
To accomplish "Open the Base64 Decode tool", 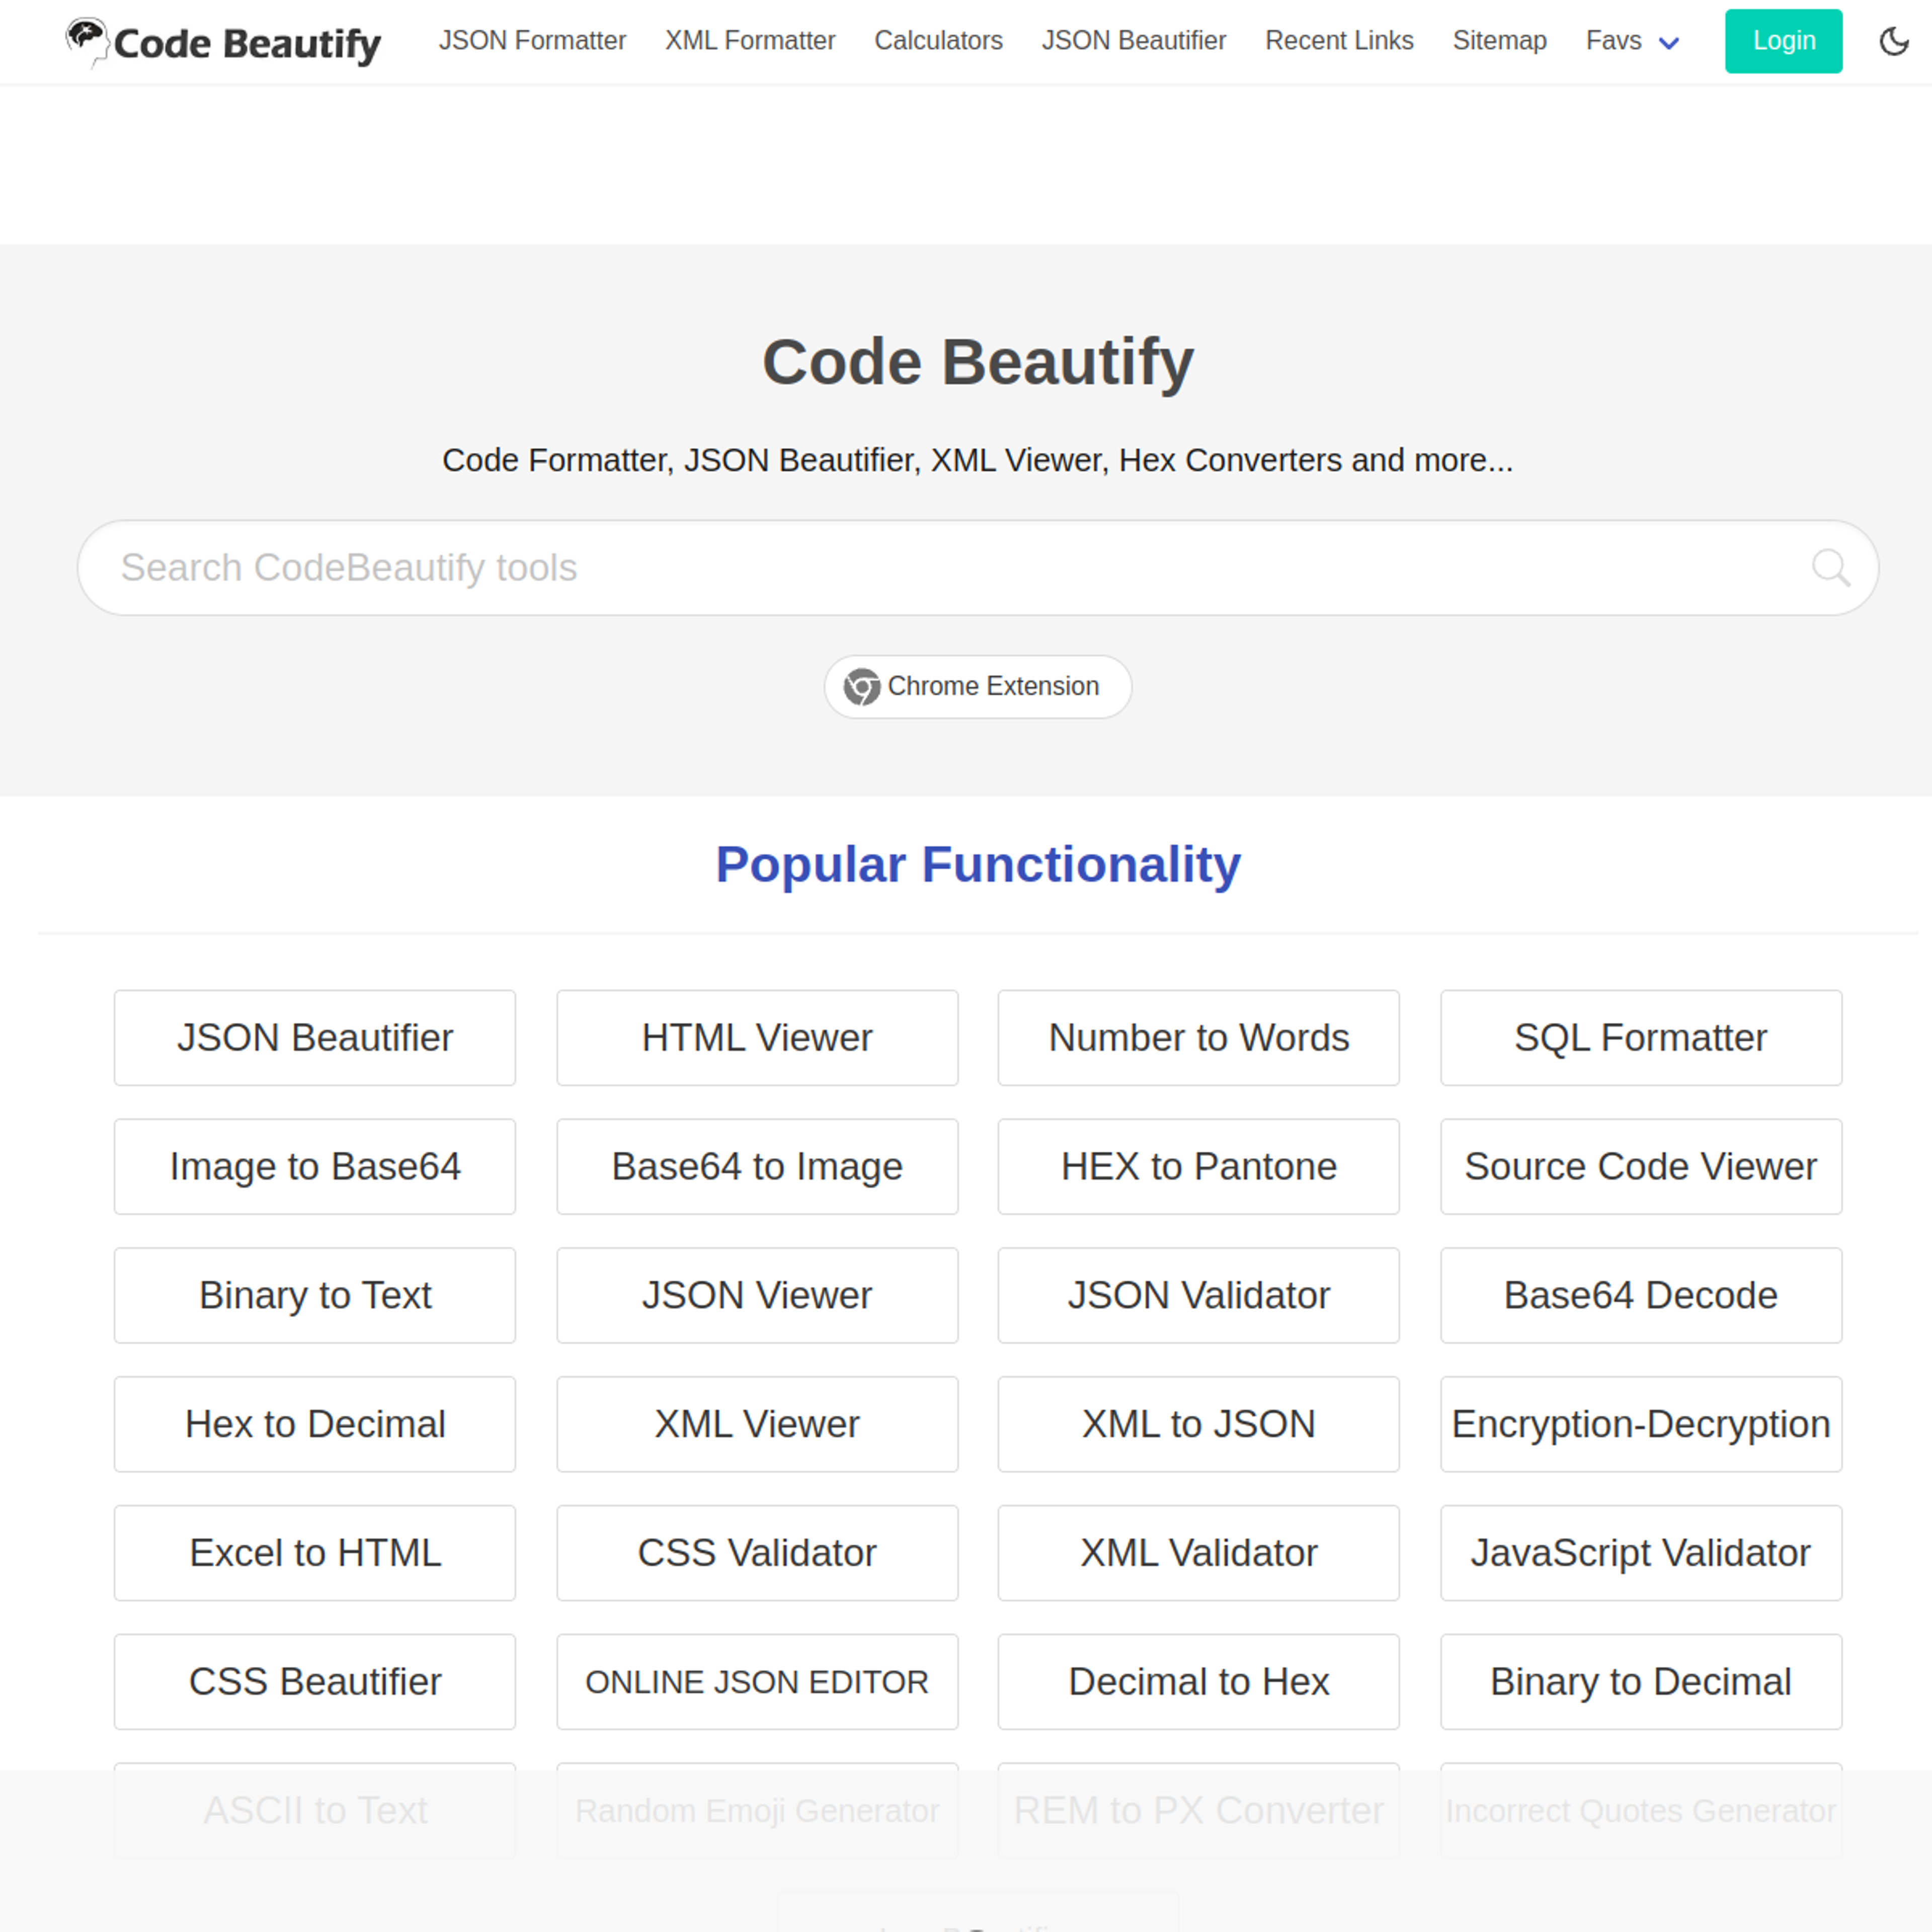I will pyautogui.click(x=1641, y=1295).
